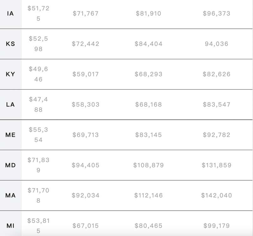This screenshot has width=253, height=236.
Task: Select the IA state row header
Action: (10, 14)
